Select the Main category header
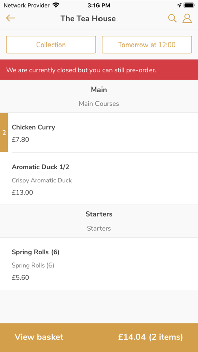 tap(99, 97)
